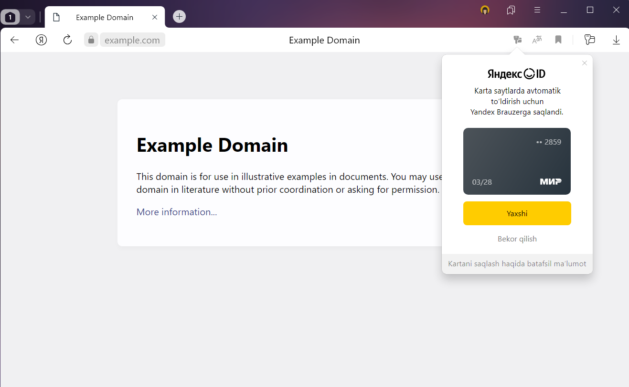Open the browser hamburger menu
Screen dimensions: 629x387
click(537, 10)
